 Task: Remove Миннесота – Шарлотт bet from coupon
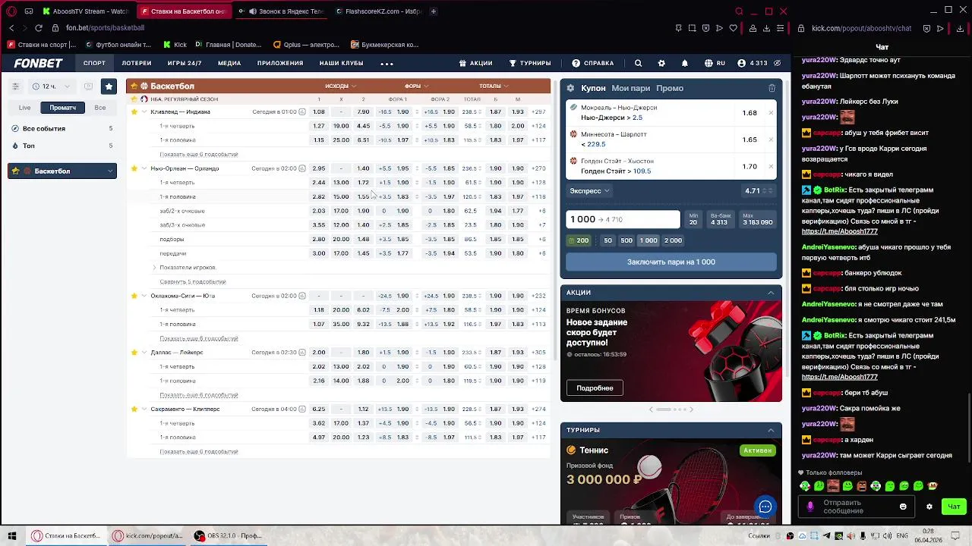771,140
